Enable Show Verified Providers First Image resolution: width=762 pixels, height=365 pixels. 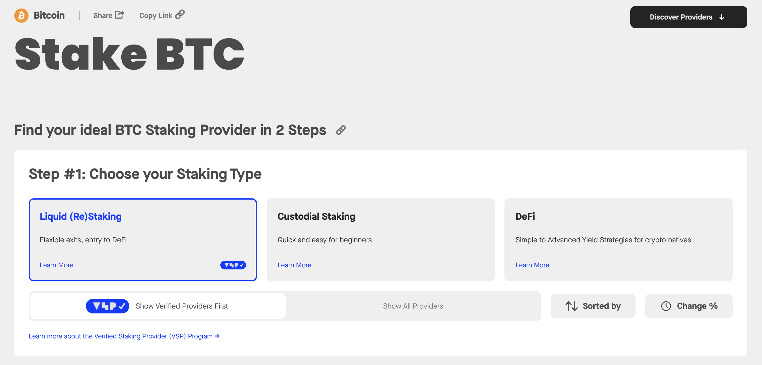(158, 306)
